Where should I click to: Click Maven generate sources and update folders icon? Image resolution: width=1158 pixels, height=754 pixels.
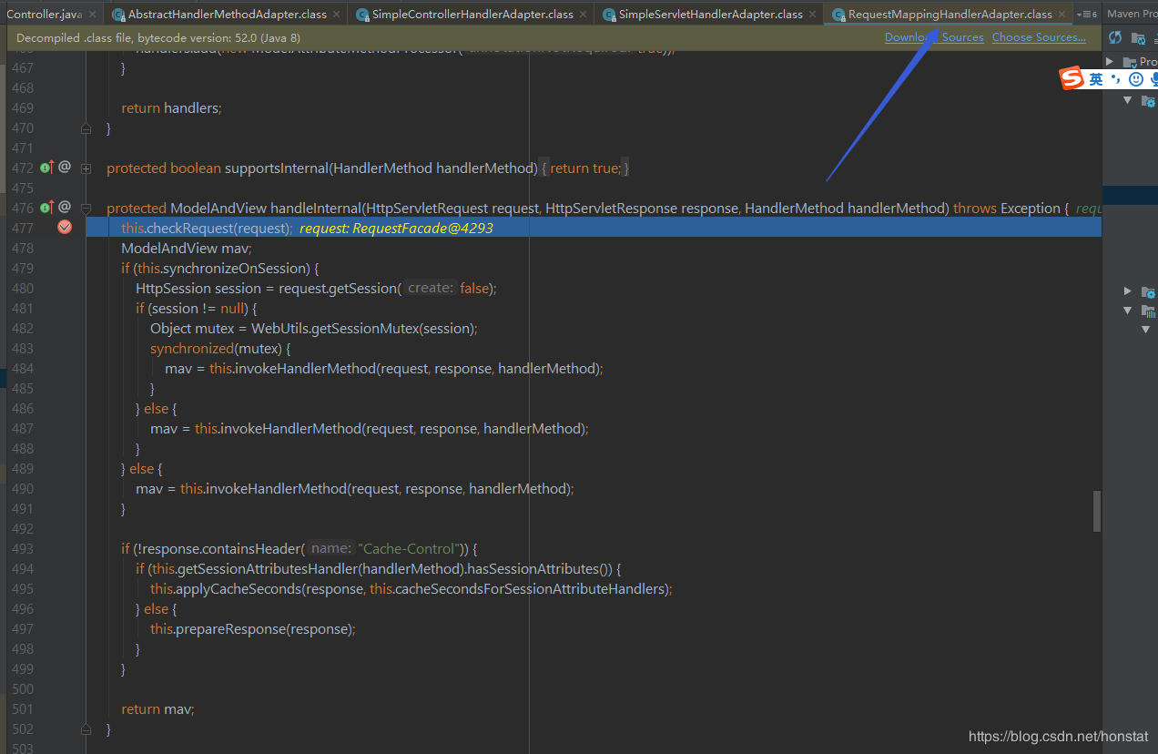(x=1139, y=37)
